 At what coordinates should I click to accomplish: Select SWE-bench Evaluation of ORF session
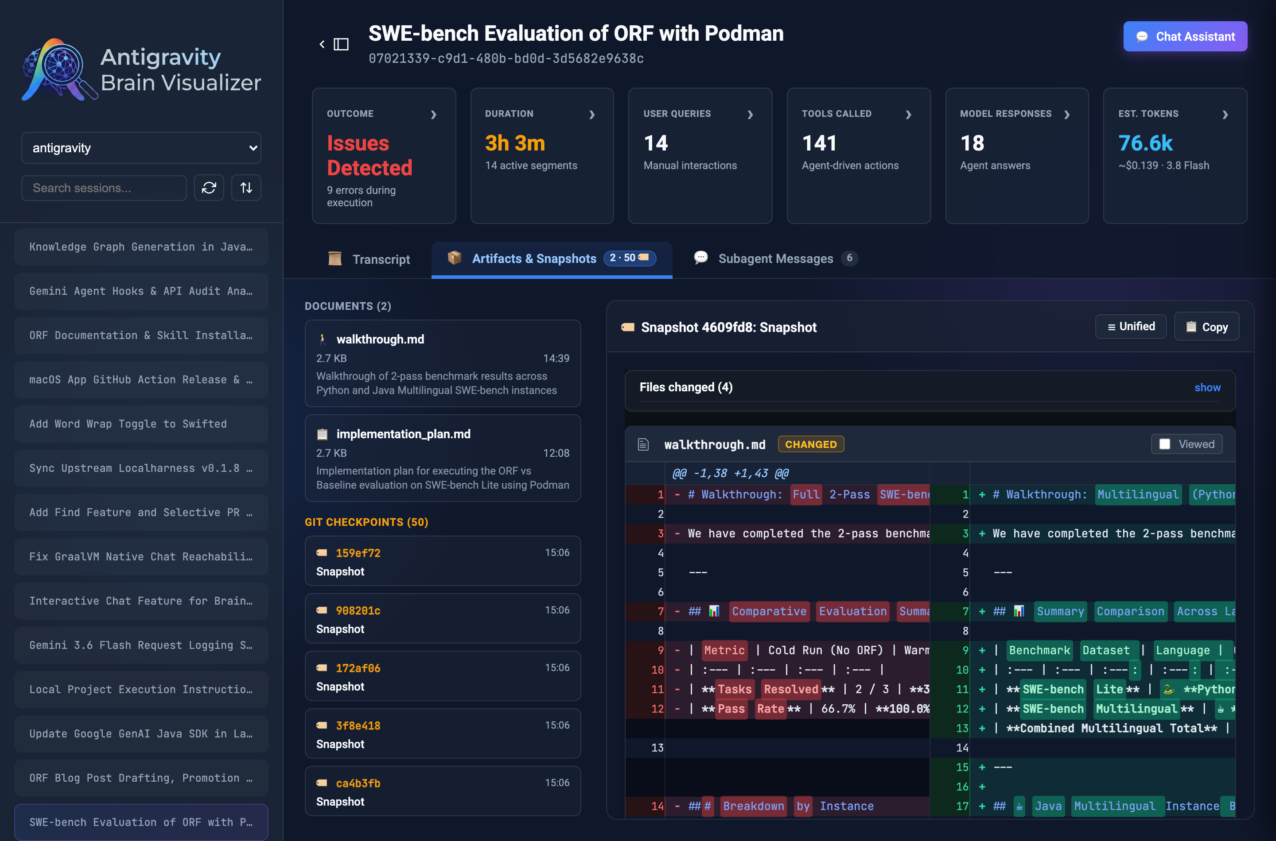click(x=141, y=822)
